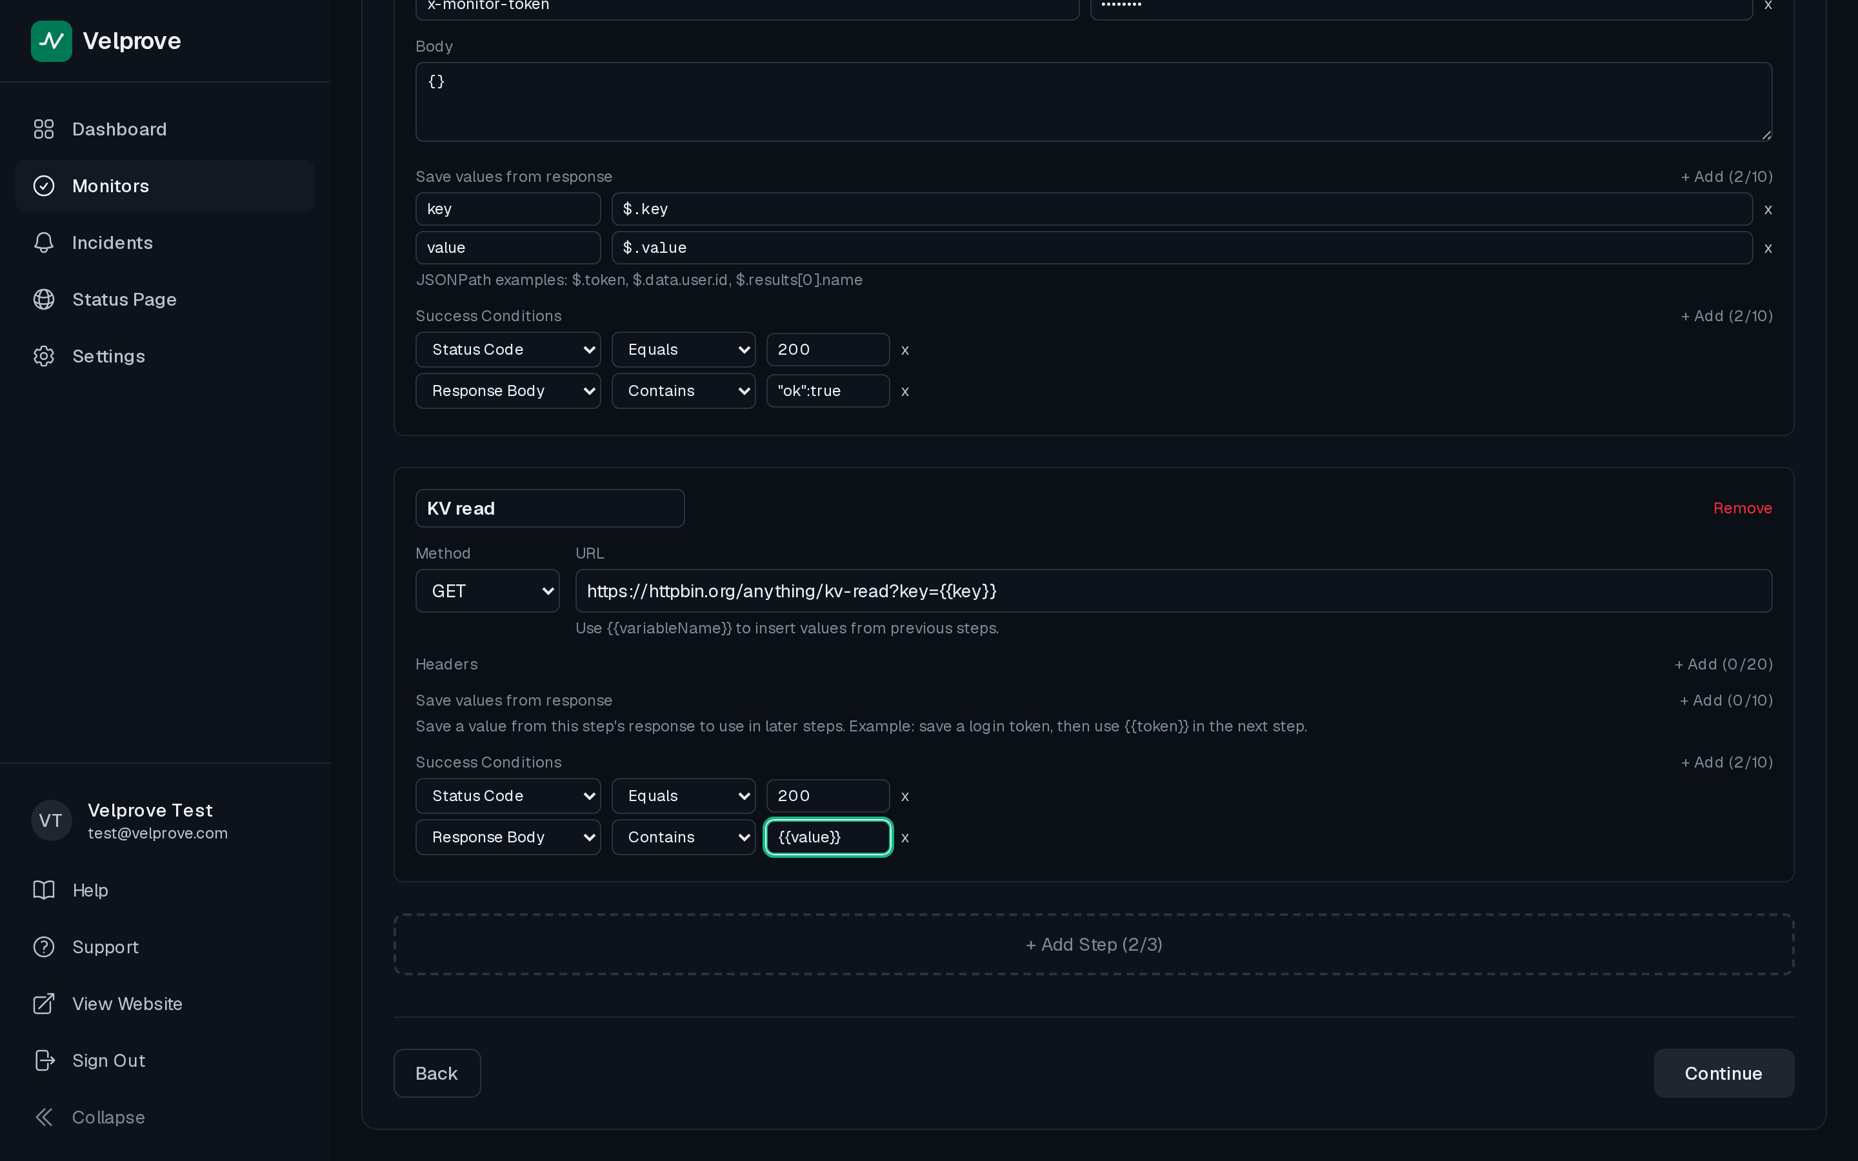Open first step's Equals operator dropdown
The image size is (1858, 1161).
click(683, 350)
